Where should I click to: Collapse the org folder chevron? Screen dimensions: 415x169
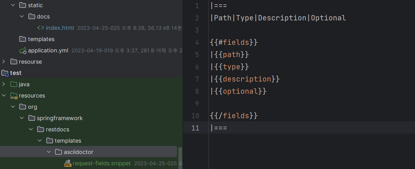(x=13, y=107)
